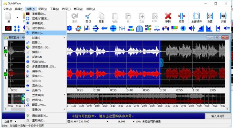Image resolution: width=233 pixels, height=129 pixels.
Task: Click the cyan selection finish marker handle
Action: (x=162, y=63)
